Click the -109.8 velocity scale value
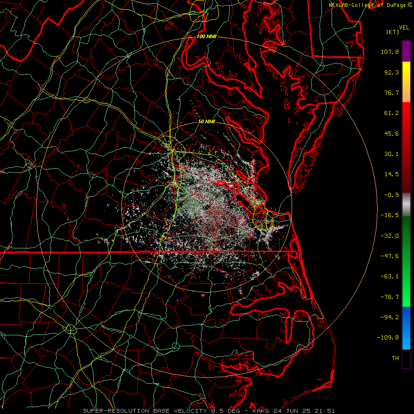The width and height of the screenshot is (414, 414). [388, 338]
